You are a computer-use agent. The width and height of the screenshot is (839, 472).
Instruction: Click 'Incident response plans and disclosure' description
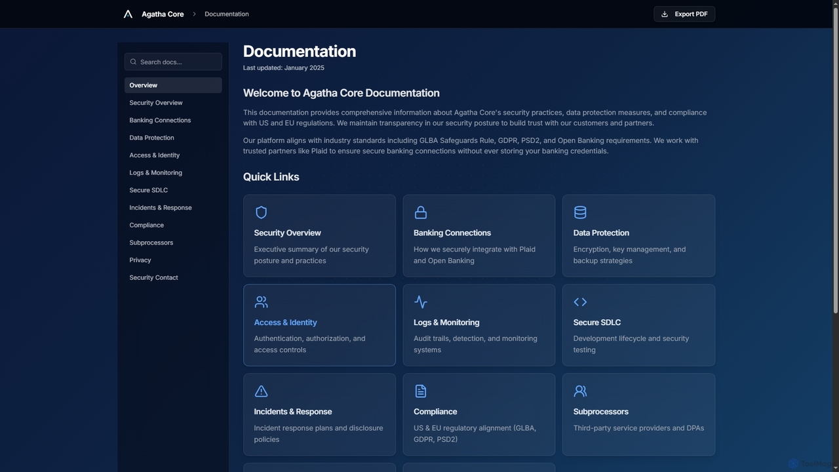pyautogui.click(x=319, y=428)
